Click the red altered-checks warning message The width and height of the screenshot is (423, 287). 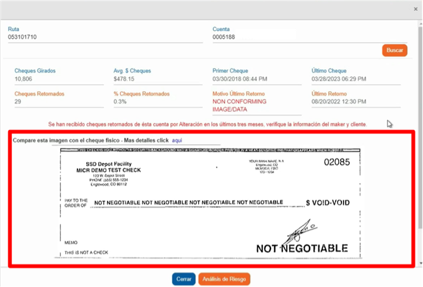[207, 125]
